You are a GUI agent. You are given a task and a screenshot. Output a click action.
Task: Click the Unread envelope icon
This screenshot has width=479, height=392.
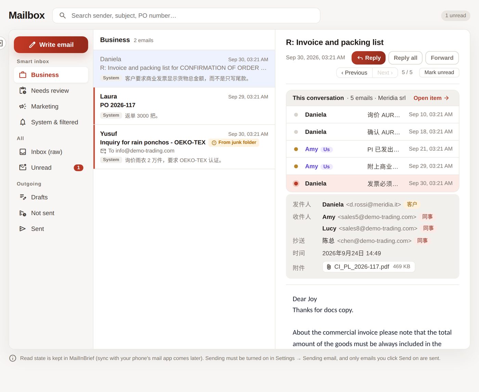(23, 167)
